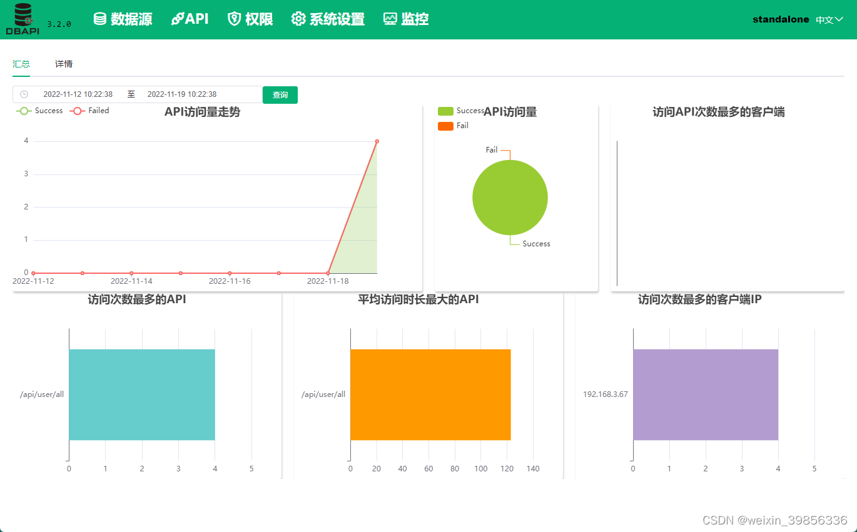Viewport: 857px width, 532px height.
Task: Click the end date 2022-11-19 10:22:38
Action: click(182, 94)
